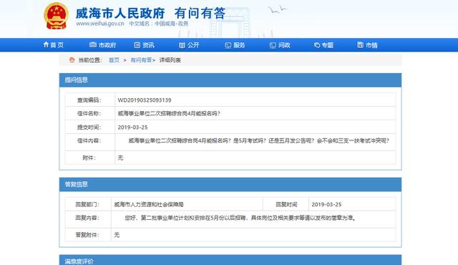Click the 中文域名 中国威海·政务 text
Screen dimensions: 458x265
point(159,24)
